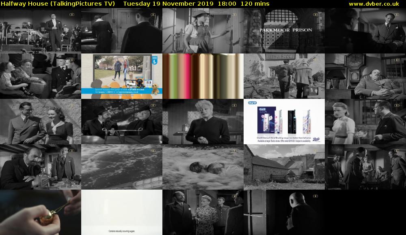
Task: Open the stone farm buildings thumbnail
Action: pyautogui.click(x=284, y=167)
